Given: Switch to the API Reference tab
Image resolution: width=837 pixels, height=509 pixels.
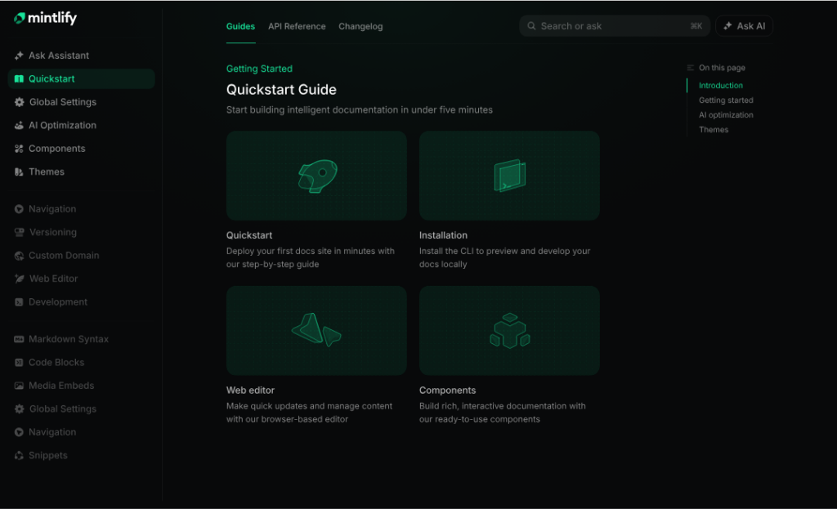Looking at the screenshot, I should 297,26.
